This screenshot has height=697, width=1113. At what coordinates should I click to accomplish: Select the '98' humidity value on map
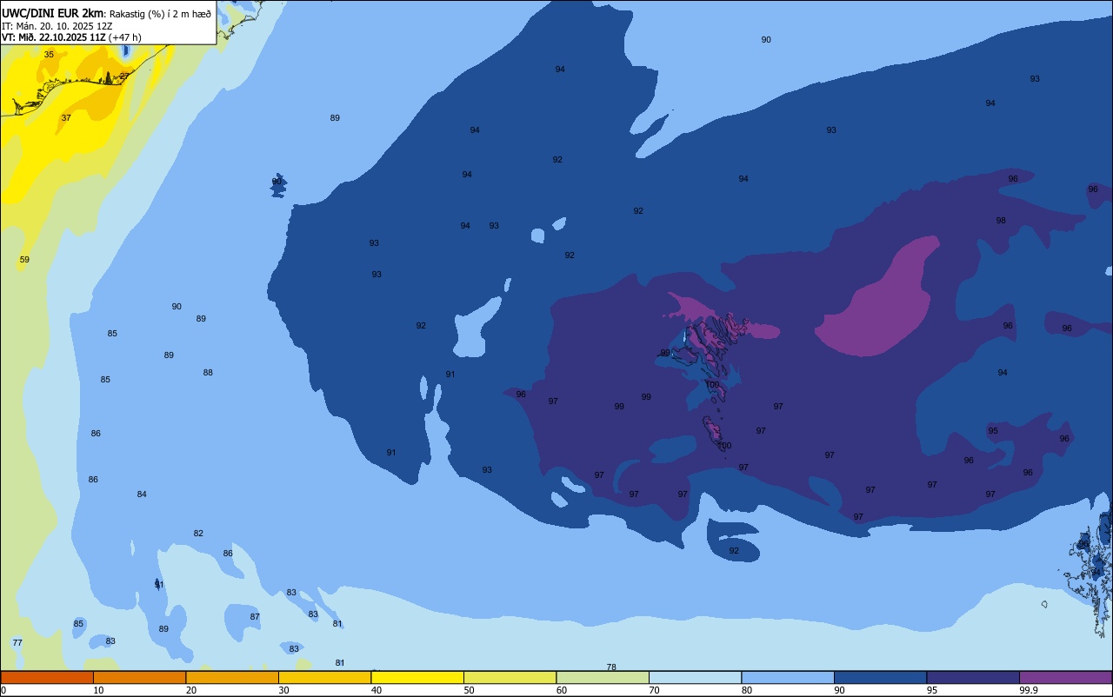click(1001, 221)
